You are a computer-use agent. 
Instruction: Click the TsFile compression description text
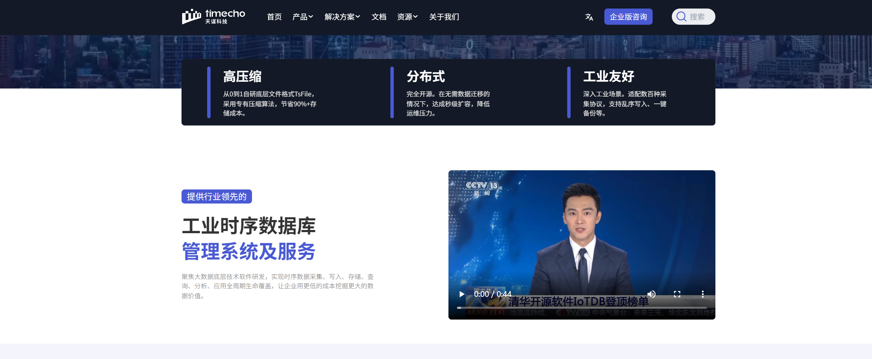(270, 103)
